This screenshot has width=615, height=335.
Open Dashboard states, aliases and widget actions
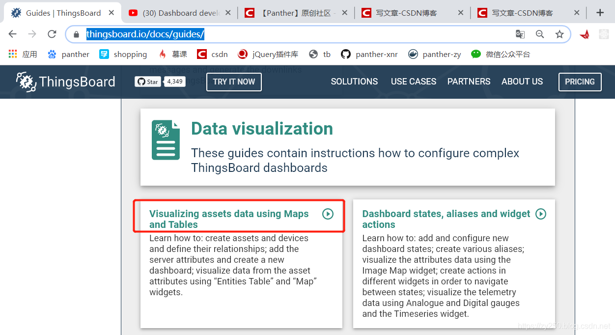tap(446, 219)
